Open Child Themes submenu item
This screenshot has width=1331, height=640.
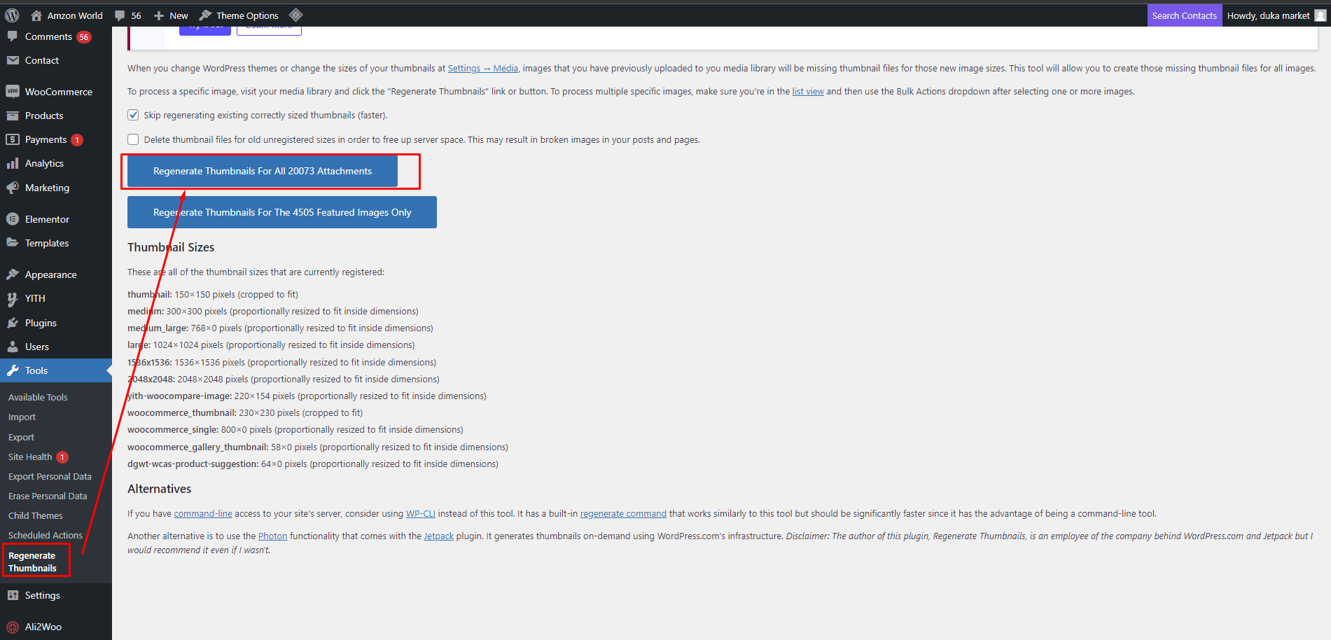35,515
